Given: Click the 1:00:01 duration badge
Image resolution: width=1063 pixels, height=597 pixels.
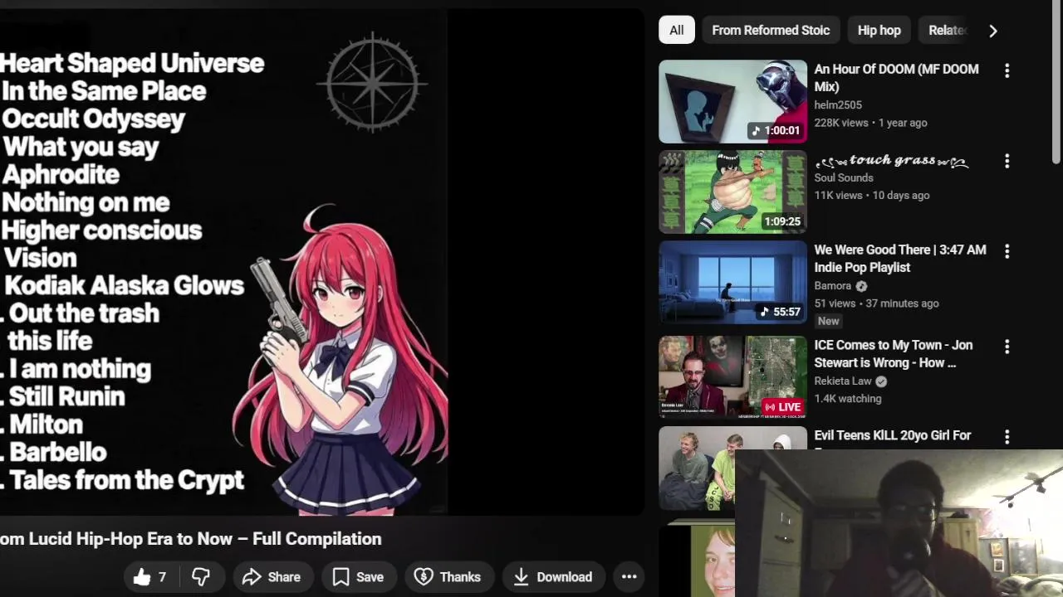Looking at the screenshot, I should 776,130.
